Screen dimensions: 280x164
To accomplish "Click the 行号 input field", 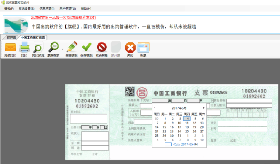I will click(x=242, y=129).
